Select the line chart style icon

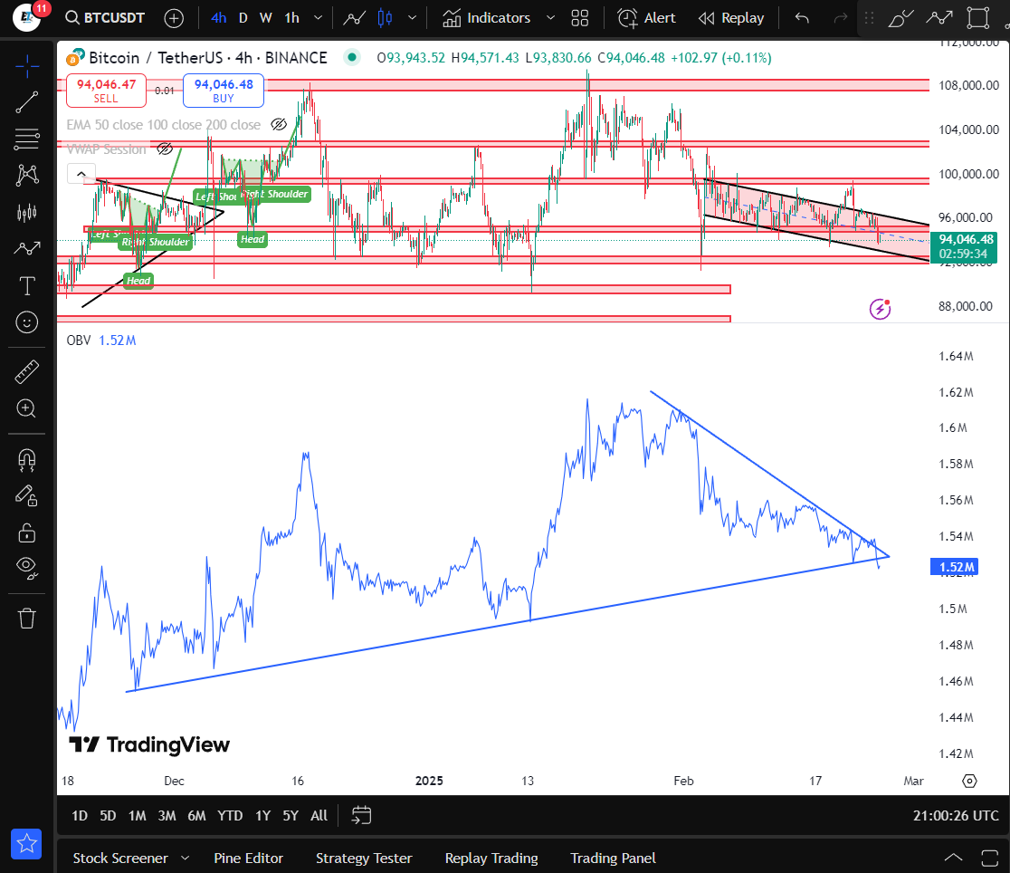coord(354,18)
